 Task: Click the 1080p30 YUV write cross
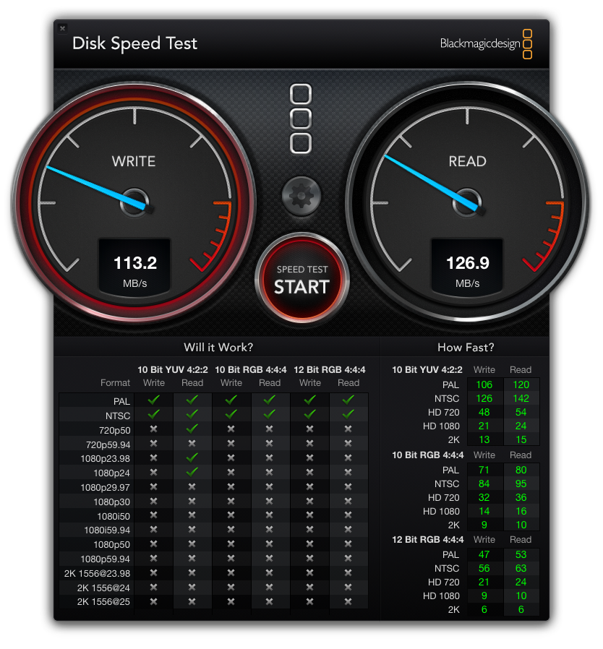click(154, 501)
